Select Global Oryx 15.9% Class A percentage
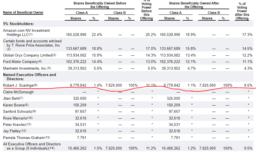 pyautogui.click(x=97, y=55)
